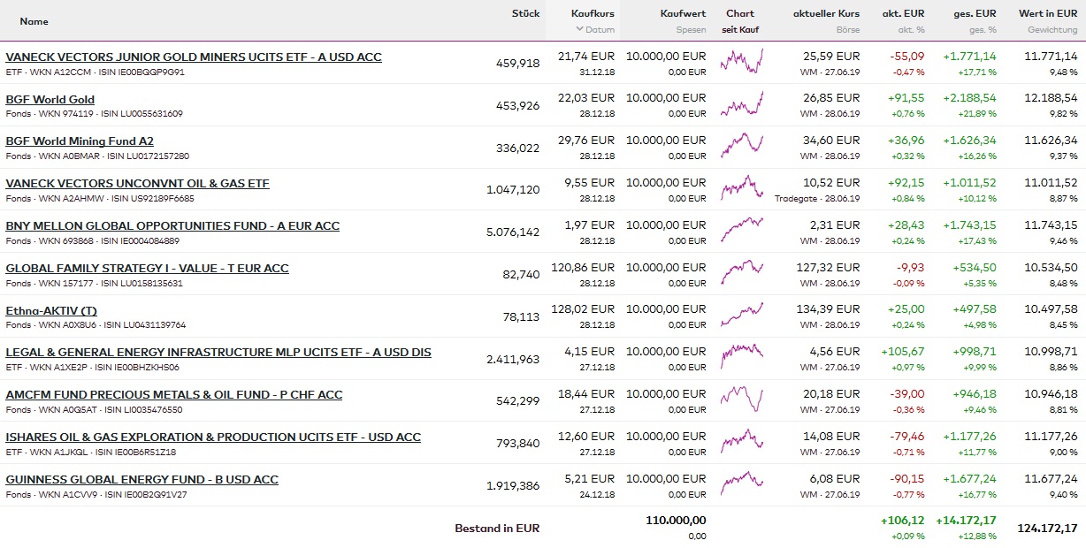Sort the table by Name column
The width and height of the screenshot is (1086, 548).
(34, 21)
